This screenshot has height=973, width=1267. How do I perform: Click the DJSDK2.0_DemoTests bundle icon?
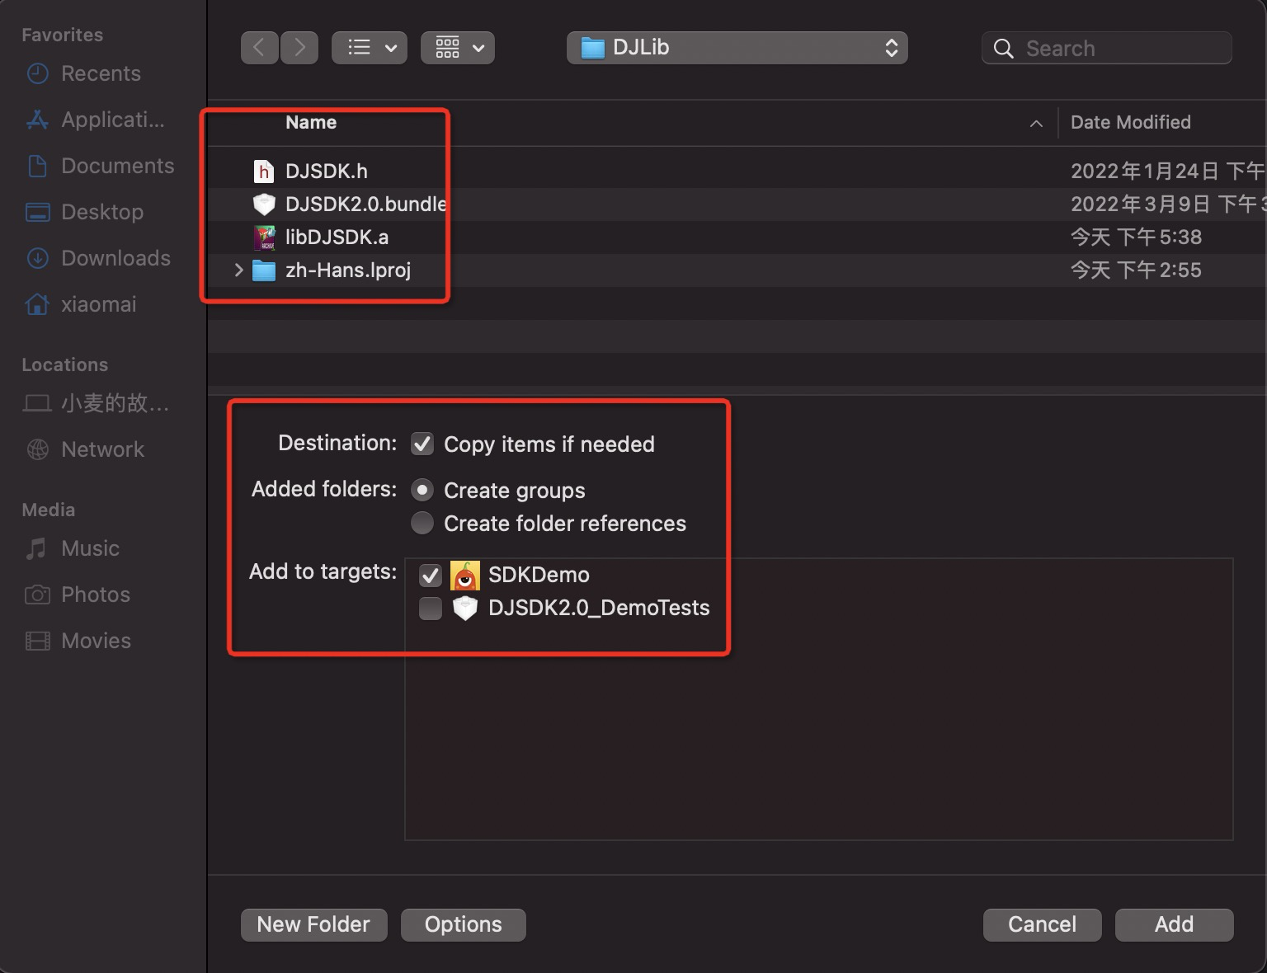click(x=465, y=608)
